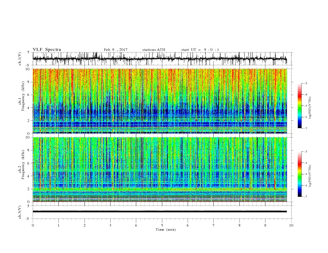The image size is (328, 253).
Task: Click time axis tick label "1"
Action: tap(58, 225)
